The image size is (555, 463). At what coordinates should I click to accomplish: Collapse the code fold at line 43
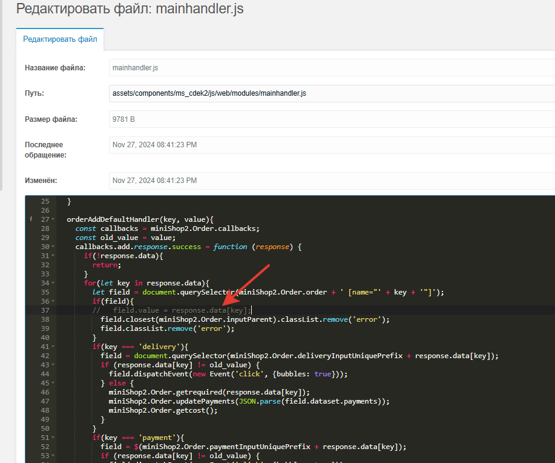[53, 365]
